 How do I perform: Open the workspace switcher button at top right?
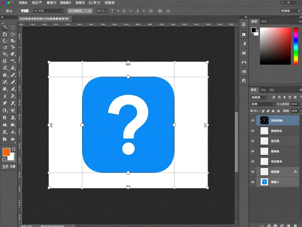coord(290,11)
